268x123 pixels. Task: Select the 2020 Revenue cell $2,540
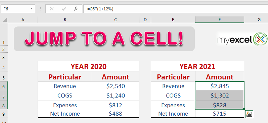pos(116,86)
